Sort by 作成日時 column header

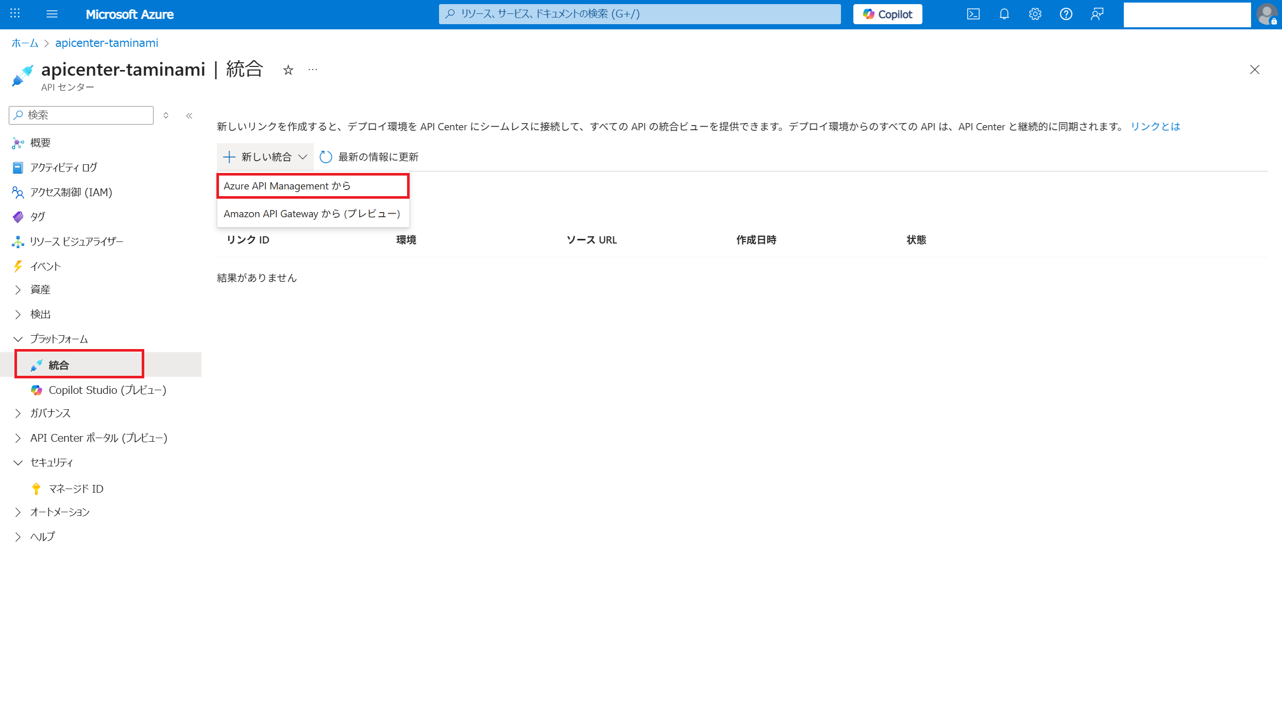coord(756,240)
